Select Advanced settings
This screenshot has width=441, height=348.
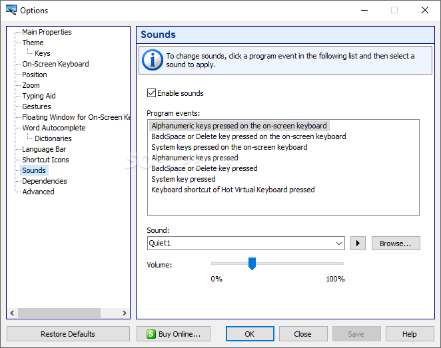tap(38, 192)
